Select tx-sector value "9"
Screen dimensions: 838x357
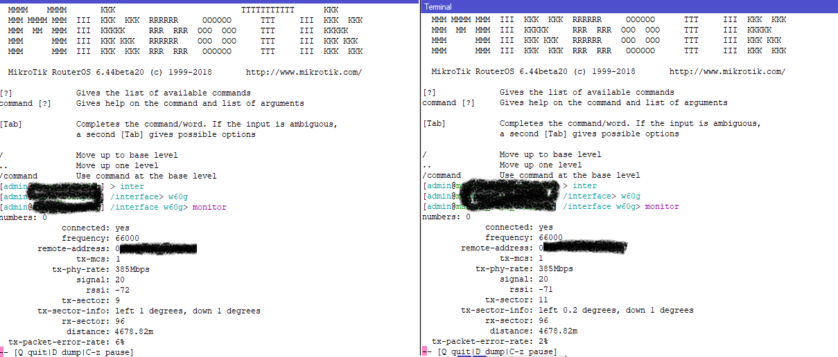(x=118, y=300)
